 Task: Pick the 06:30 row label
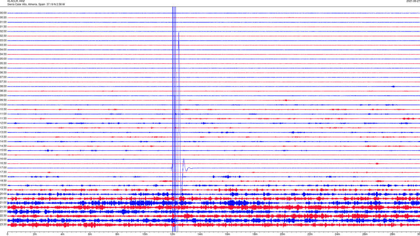click(3, 73)
